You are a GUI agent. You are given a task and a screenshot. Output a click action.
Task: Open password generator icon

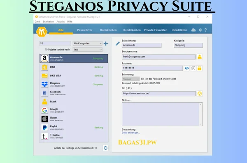tap(193, 68)
